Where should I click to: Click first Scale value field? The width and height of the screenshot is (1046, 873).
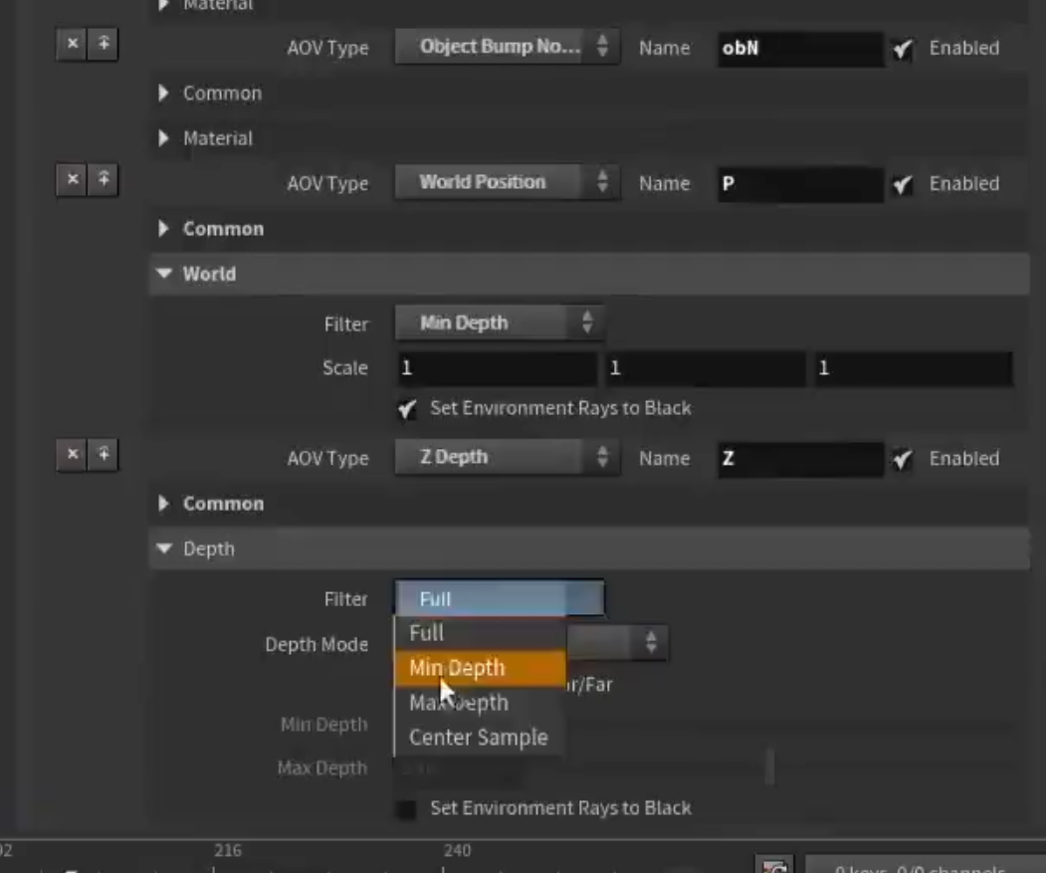pos(497,368)
